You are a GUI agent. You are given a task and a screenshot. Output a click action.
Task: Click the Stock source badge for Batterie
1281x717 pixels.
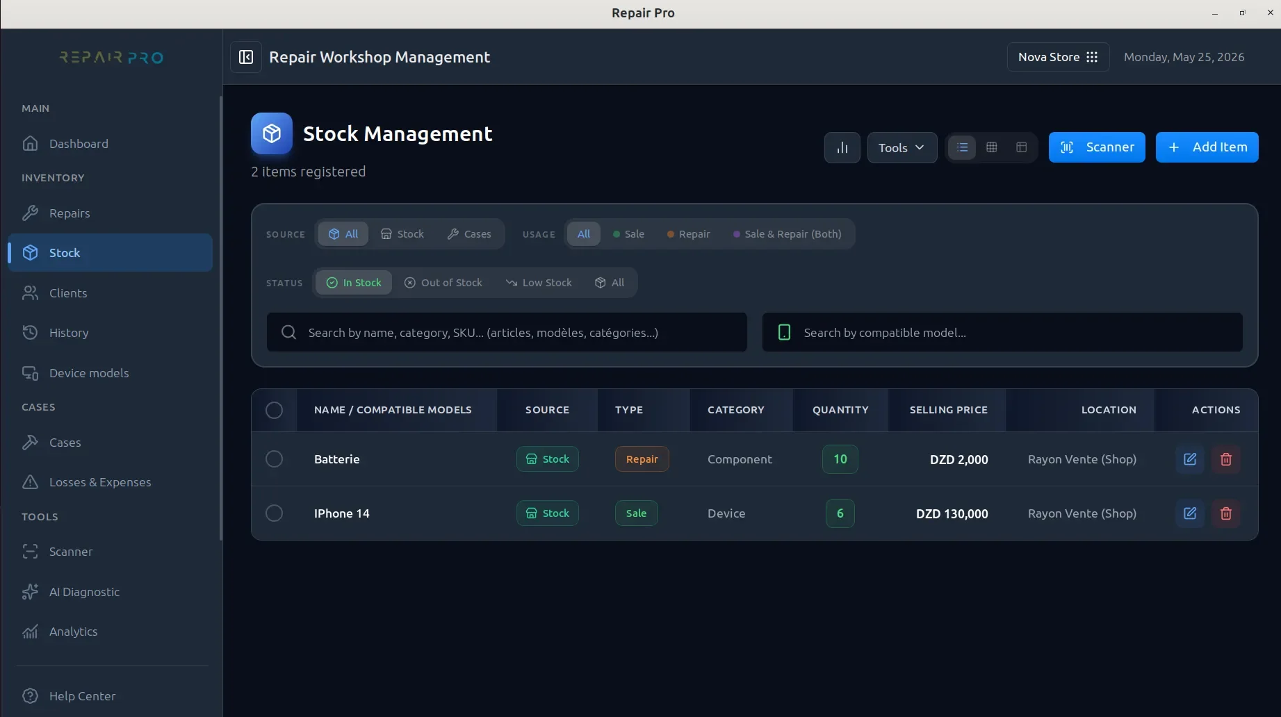547,459
